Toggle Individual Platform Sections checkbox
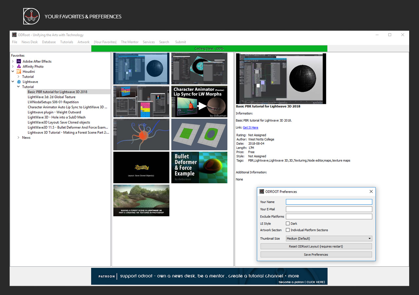 (288, 230)
